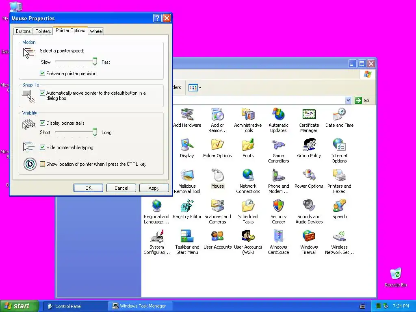Open User Accounts (W2k) icon
Viewport: 416px width, 312px height.
click(x=248, y=242)
